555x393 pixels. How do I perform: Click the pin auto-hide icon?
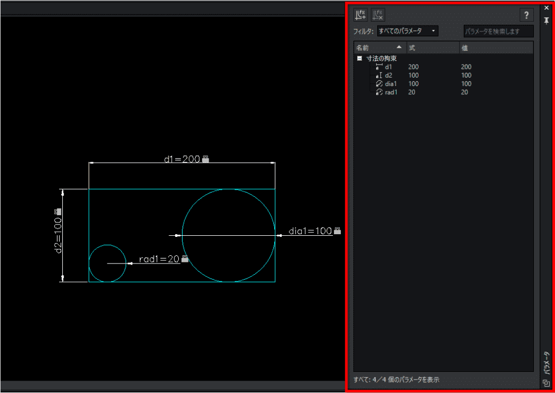(546, 21)
